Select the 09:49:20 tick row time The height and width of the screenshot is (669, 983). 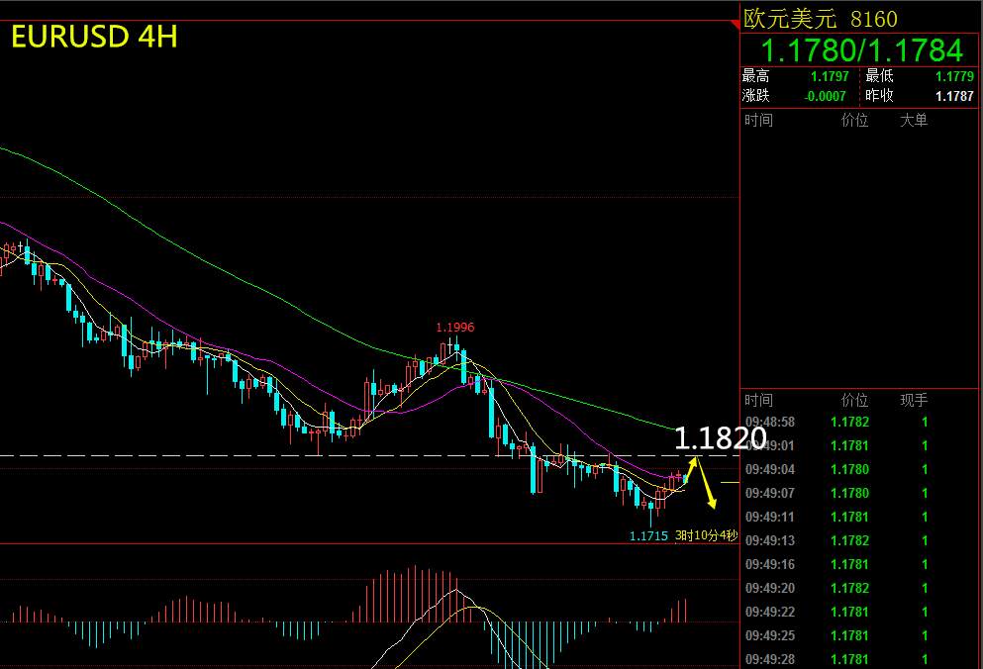point(770,588)
